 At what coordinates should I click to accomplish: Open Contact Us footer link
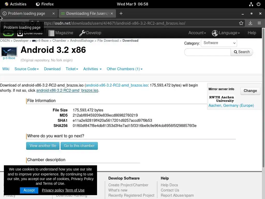(x=170, y=190)
